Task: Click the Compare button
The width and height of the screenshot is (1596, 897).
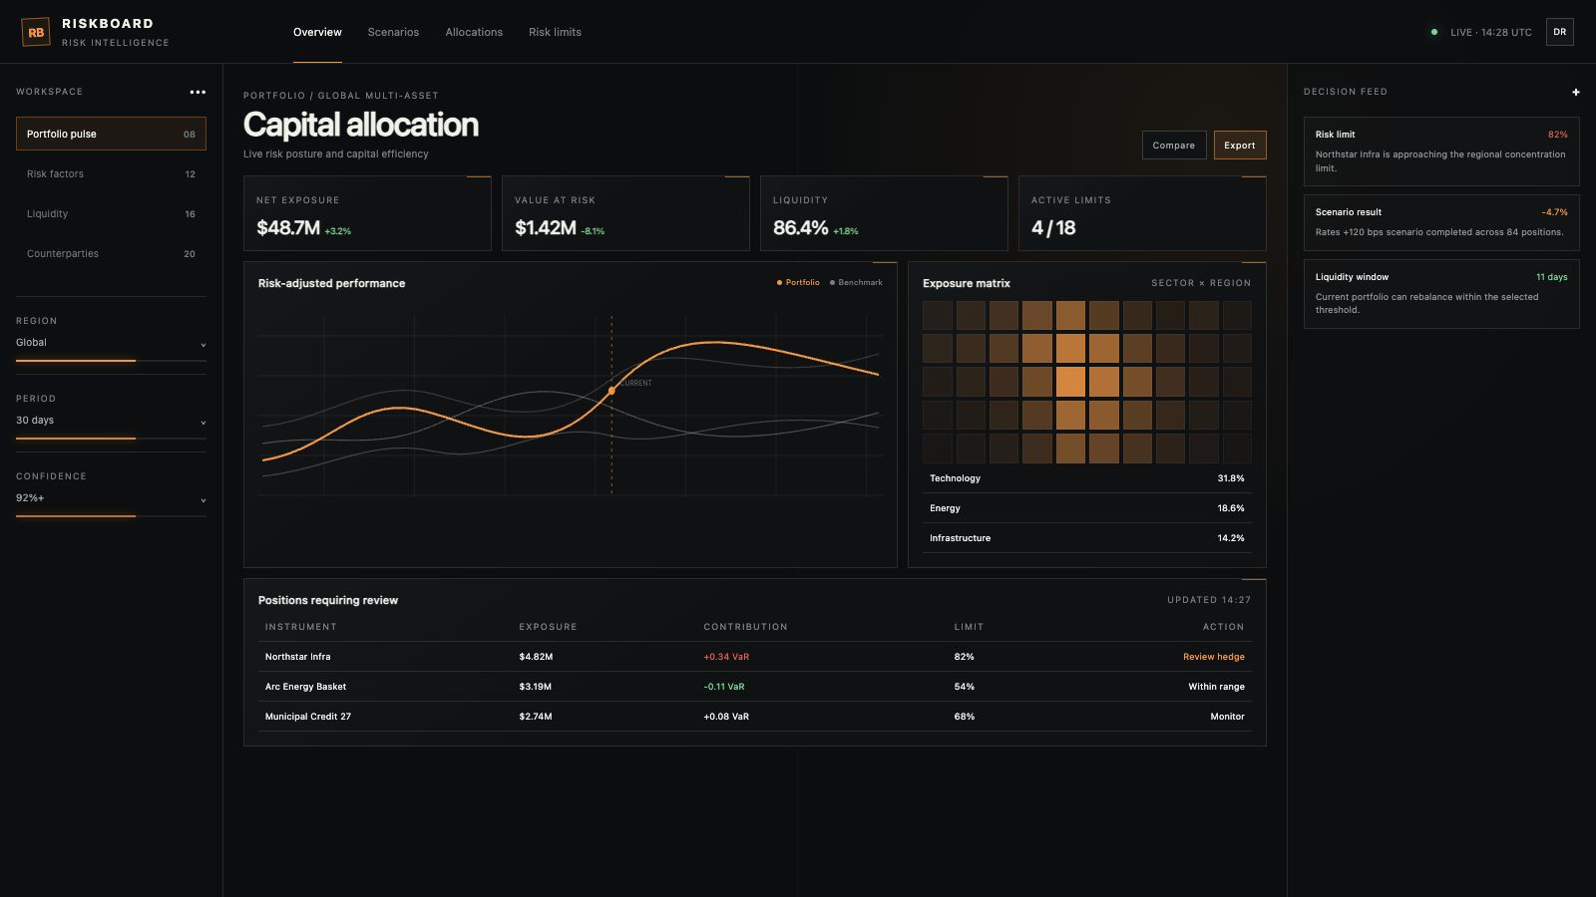Action: 1174,146
